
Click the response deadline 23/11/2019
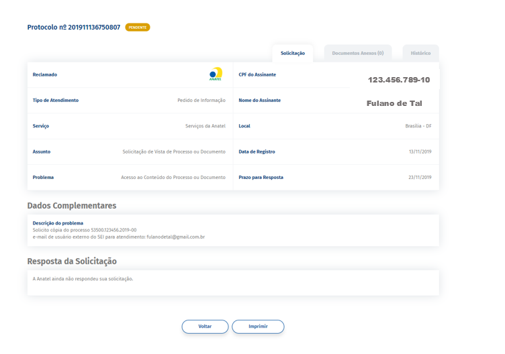point(420,178)
